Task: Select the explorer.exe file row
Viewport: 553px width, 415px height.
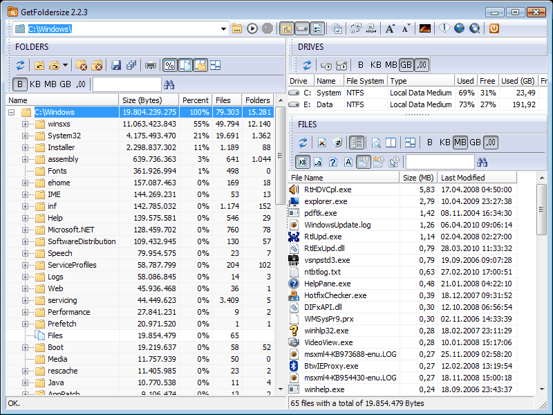Action: tap(402, 201)
